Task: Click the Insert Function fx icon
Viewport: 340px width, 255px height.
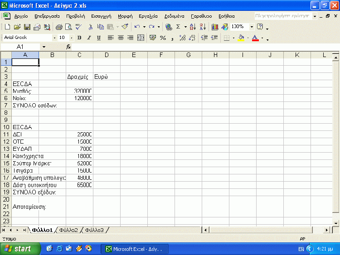Action: coord(68,47)
